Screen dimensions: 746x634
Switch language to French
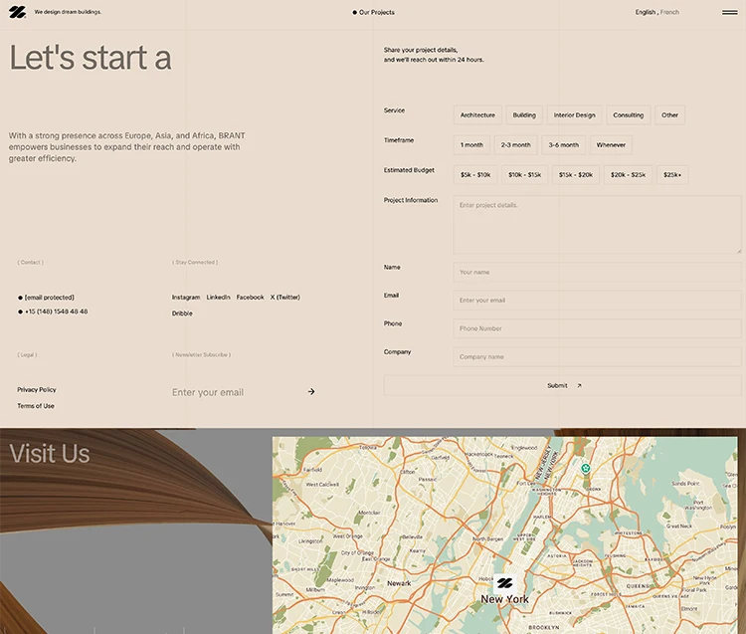[669, 12]
